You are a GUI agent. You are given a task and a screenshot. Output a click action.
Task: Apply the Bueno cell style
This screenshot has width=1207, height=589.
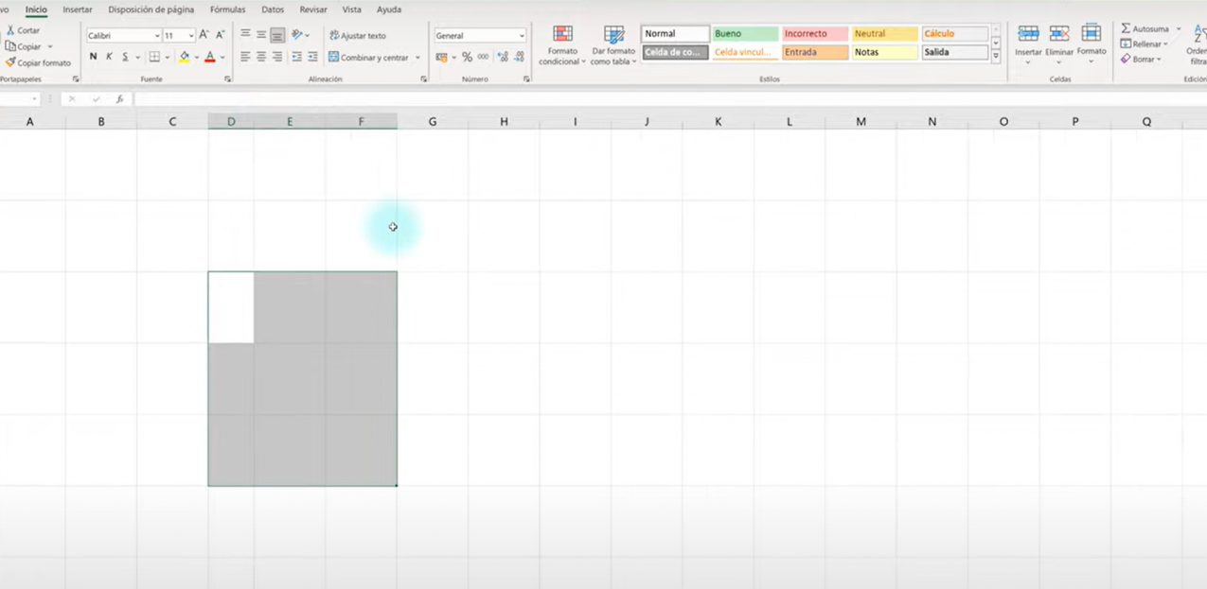click(744, 34)
